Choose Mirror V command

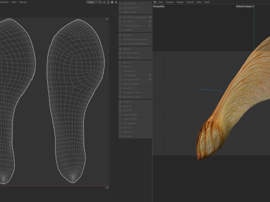[135, 67]
